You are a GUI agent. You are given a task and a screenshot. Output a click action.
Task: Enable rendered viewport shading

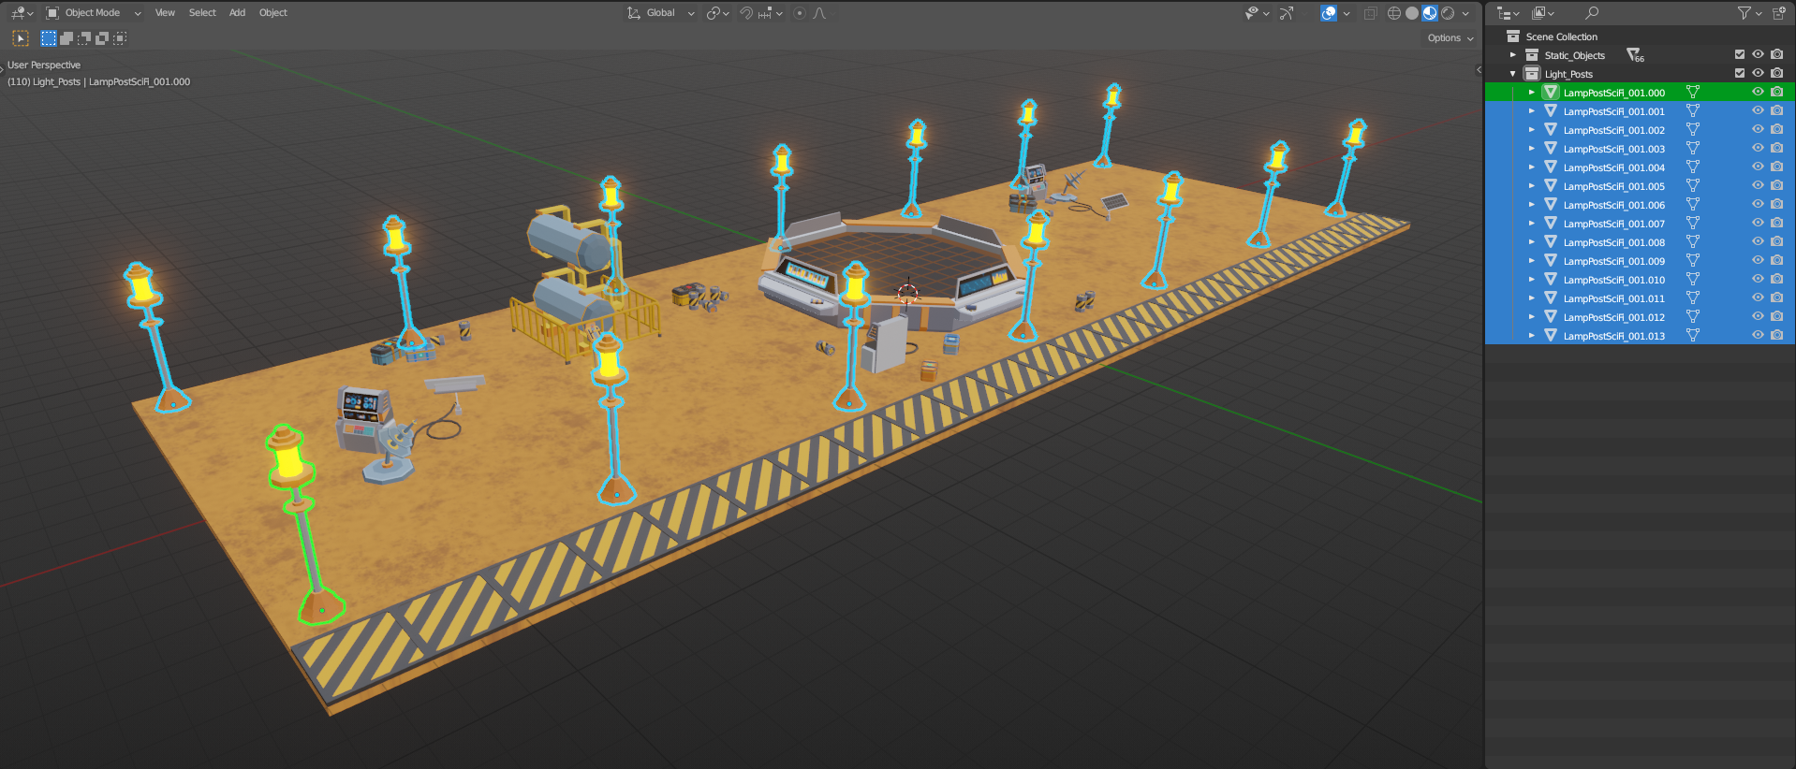(1448, 13)
